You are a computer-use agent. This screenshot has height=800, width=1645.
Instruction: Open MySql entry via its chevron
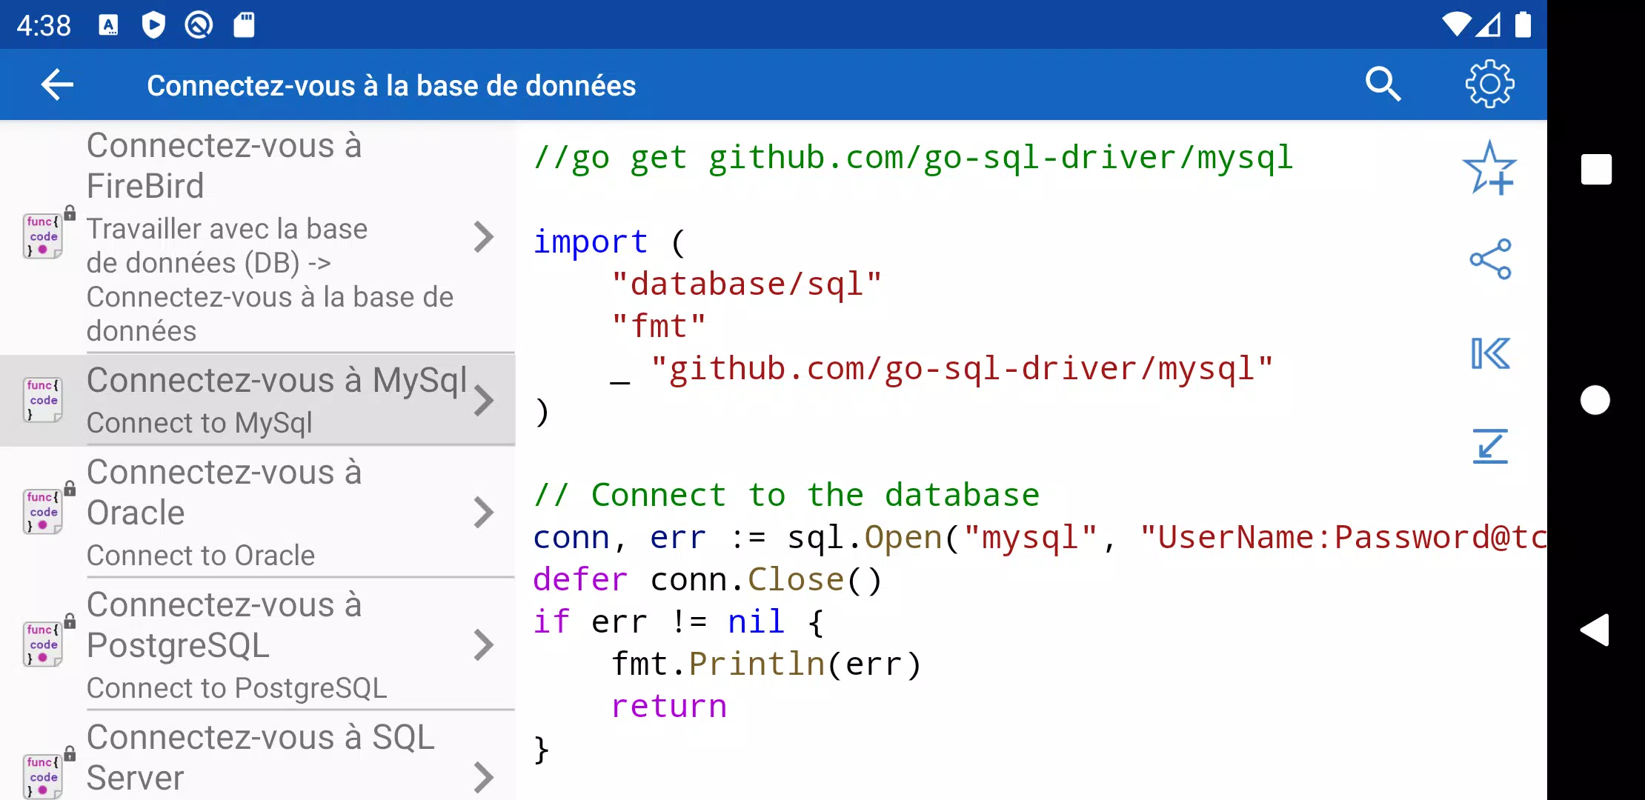click(x=484, y=401)
